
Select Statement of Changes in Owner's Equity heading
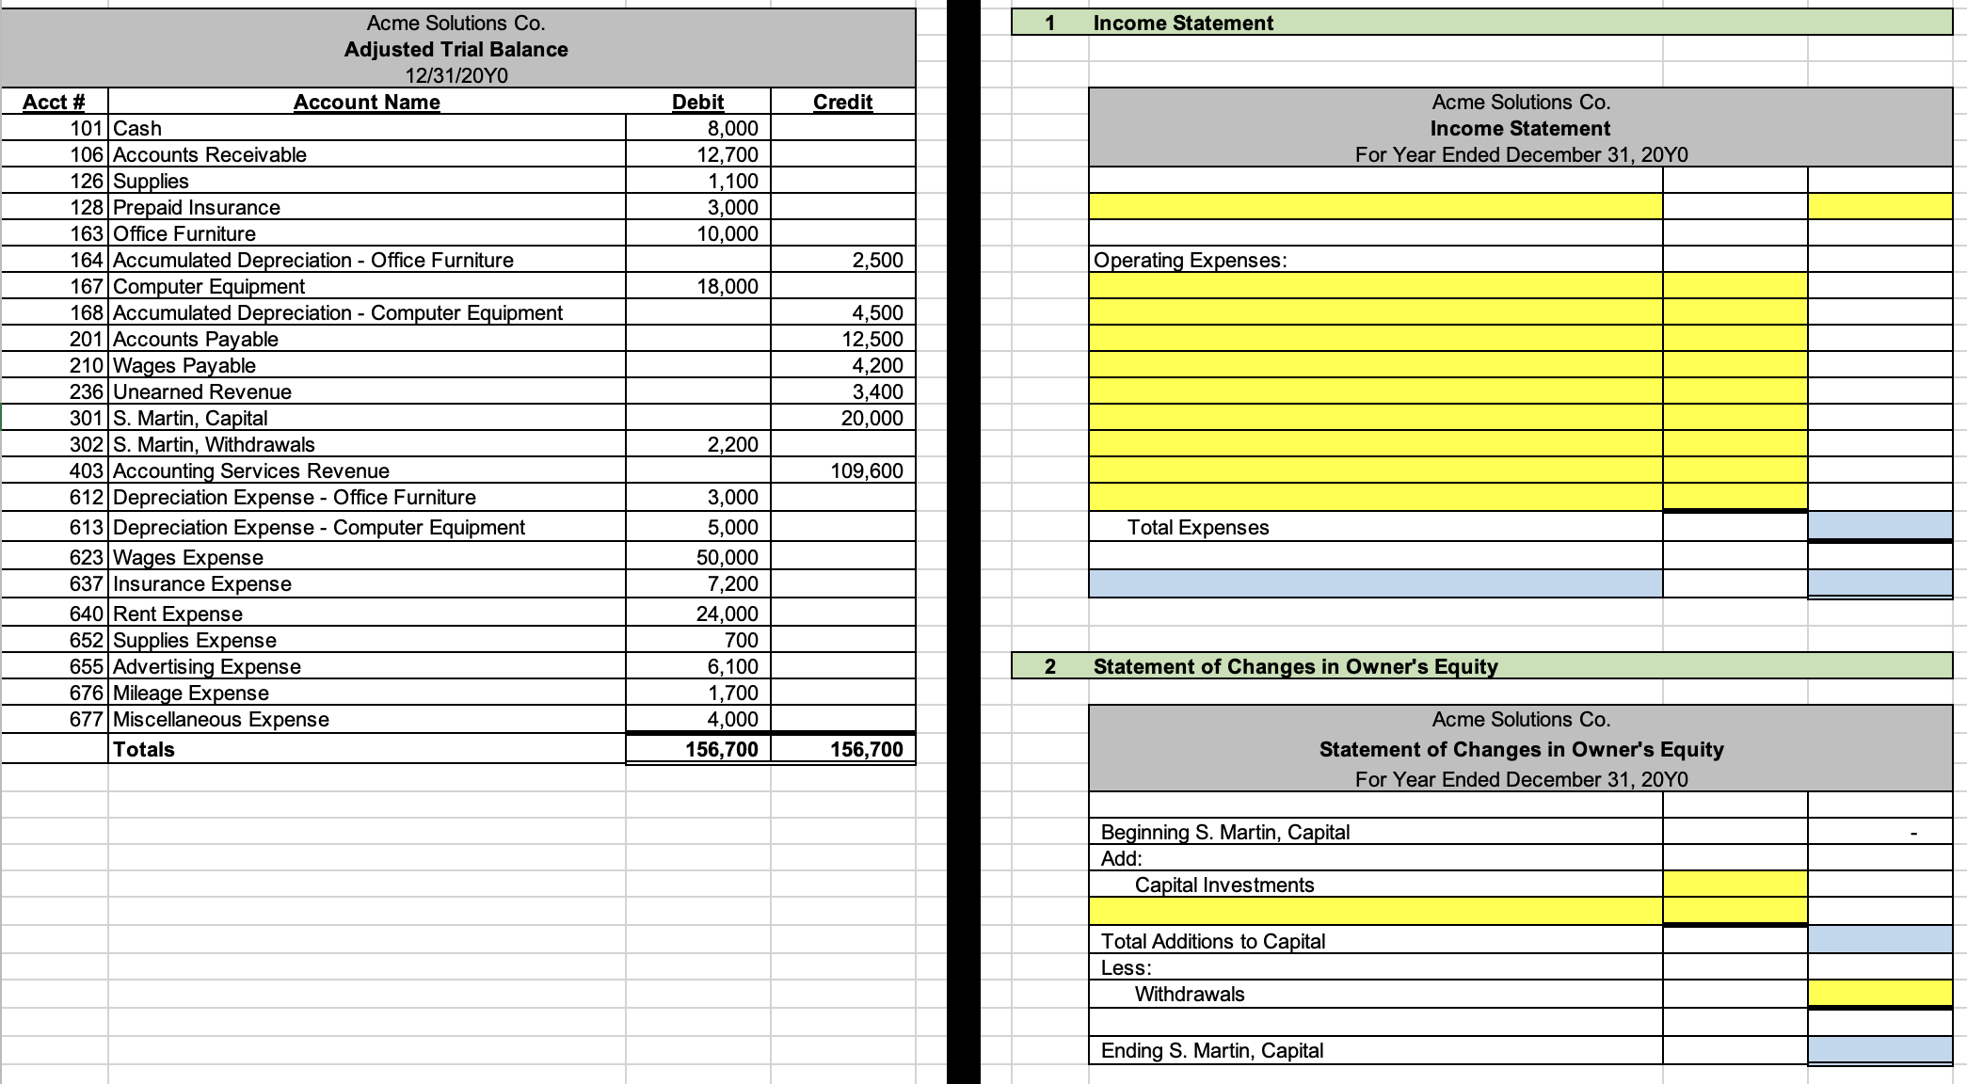click(x=1295, y=666)
